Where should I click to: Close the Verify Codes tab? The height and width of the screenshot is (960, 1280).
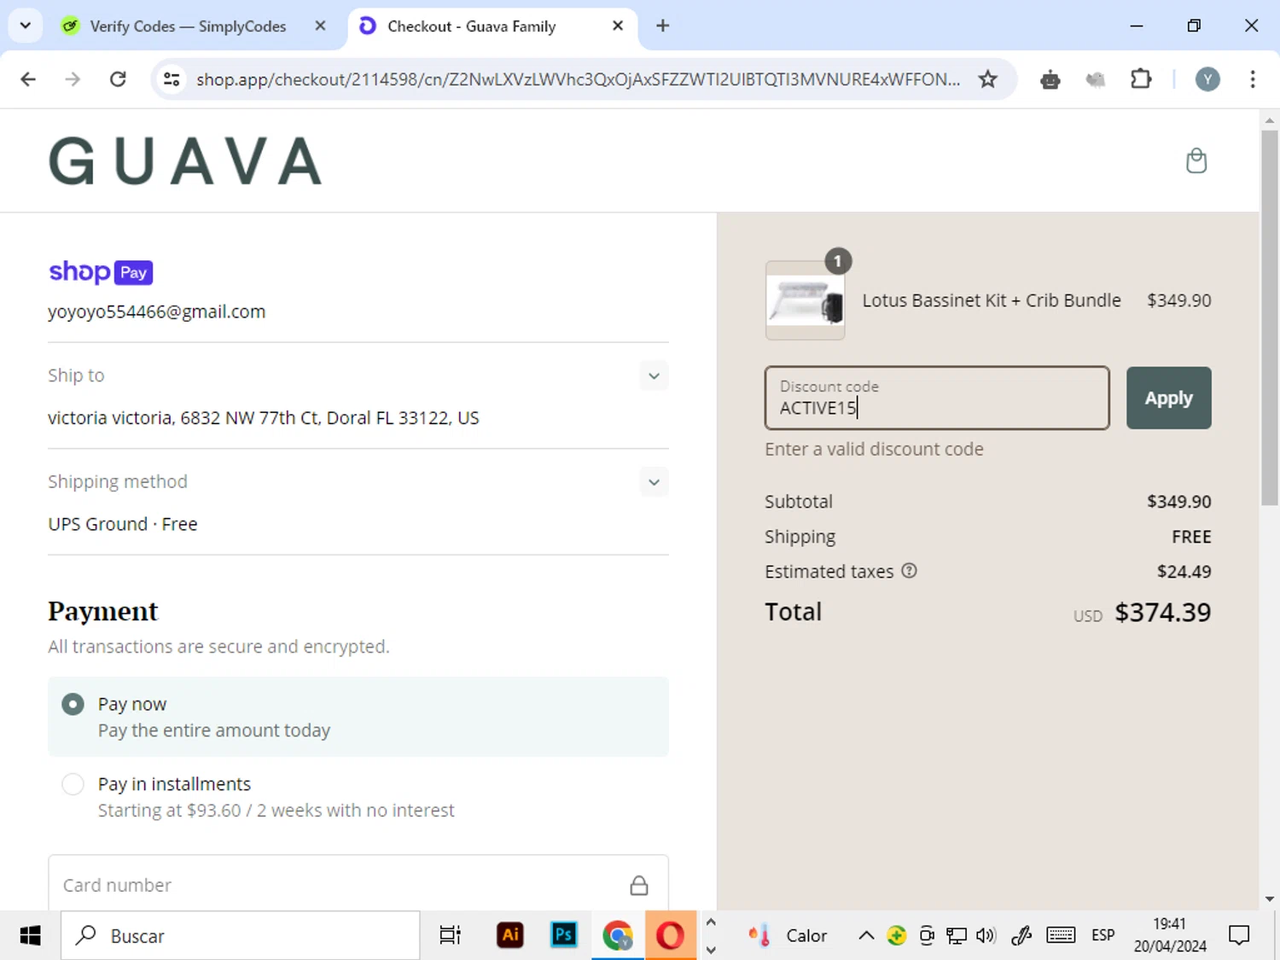(320, 26)
